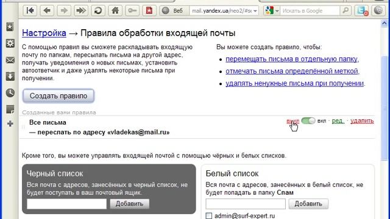Open the Twitter-like toolbar icon with badge
The height and width of the screenshot is (219, 390).
tap(361, 11)
